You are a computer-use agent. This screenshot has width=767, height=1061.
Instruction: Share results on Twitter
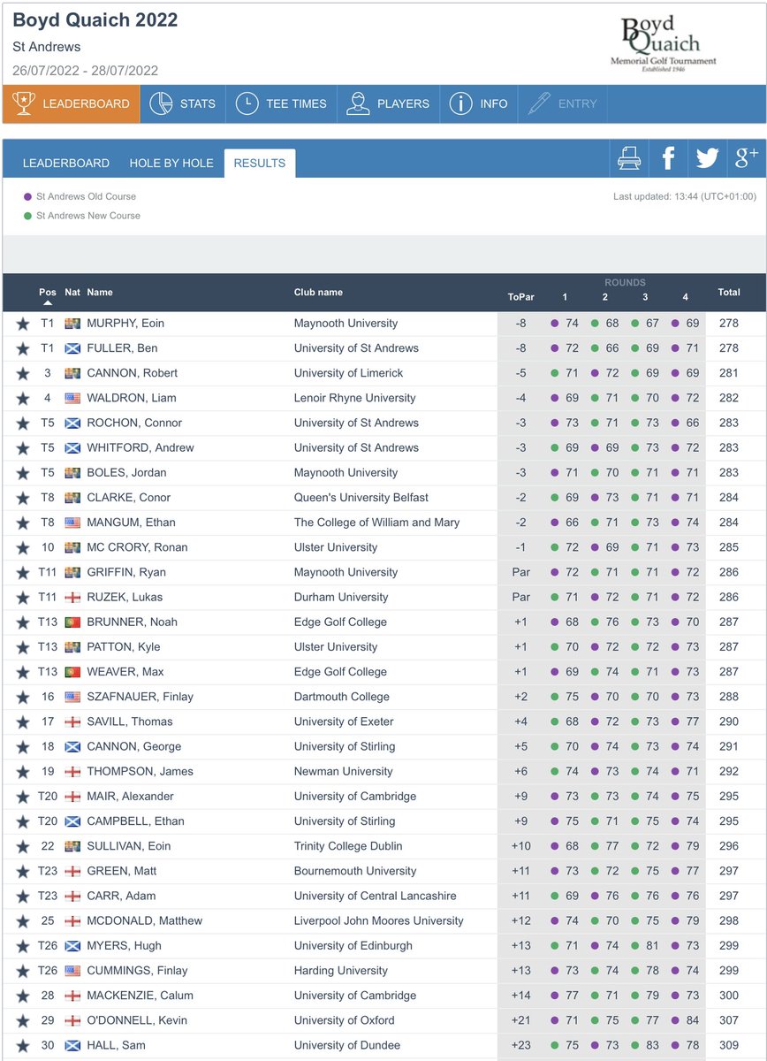[x=707, y=159]
